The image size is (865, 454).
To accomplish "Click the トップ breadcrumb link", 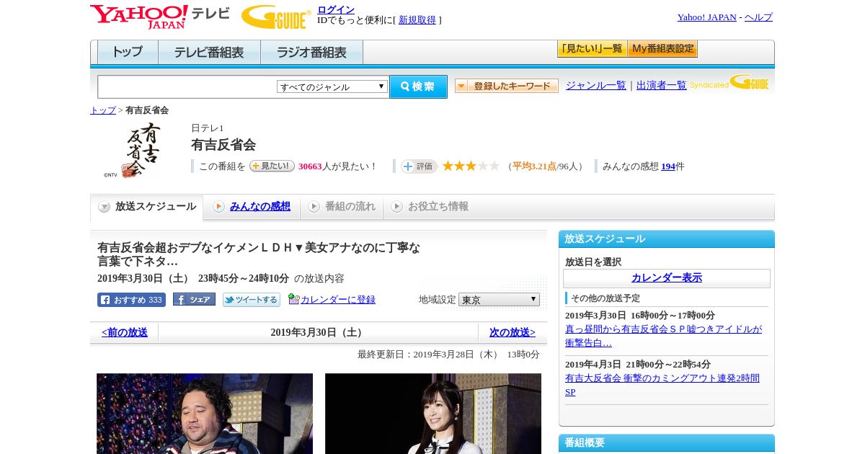I will click(102, 110).
